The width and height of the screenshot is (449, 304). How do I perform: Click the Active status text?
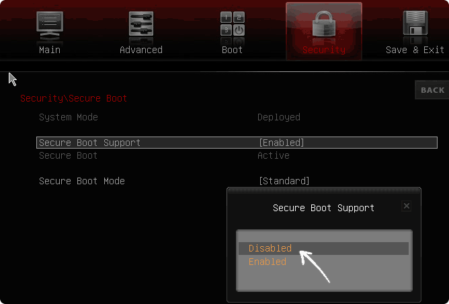coord(274,155)
